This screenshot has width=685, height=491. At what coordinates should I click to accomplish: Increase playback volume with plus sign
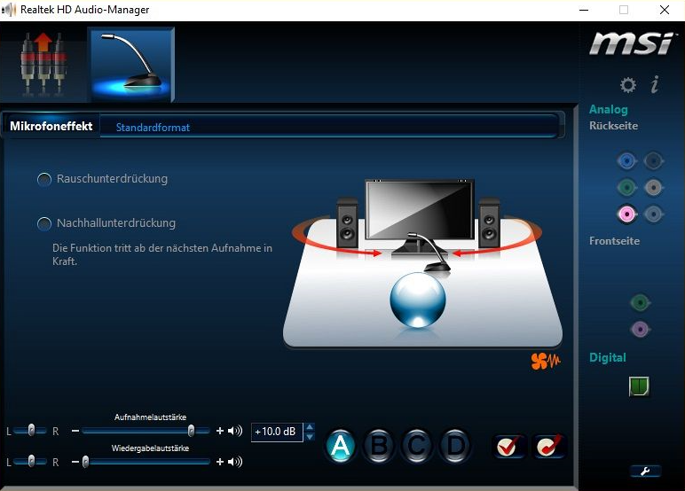[220, 462]
